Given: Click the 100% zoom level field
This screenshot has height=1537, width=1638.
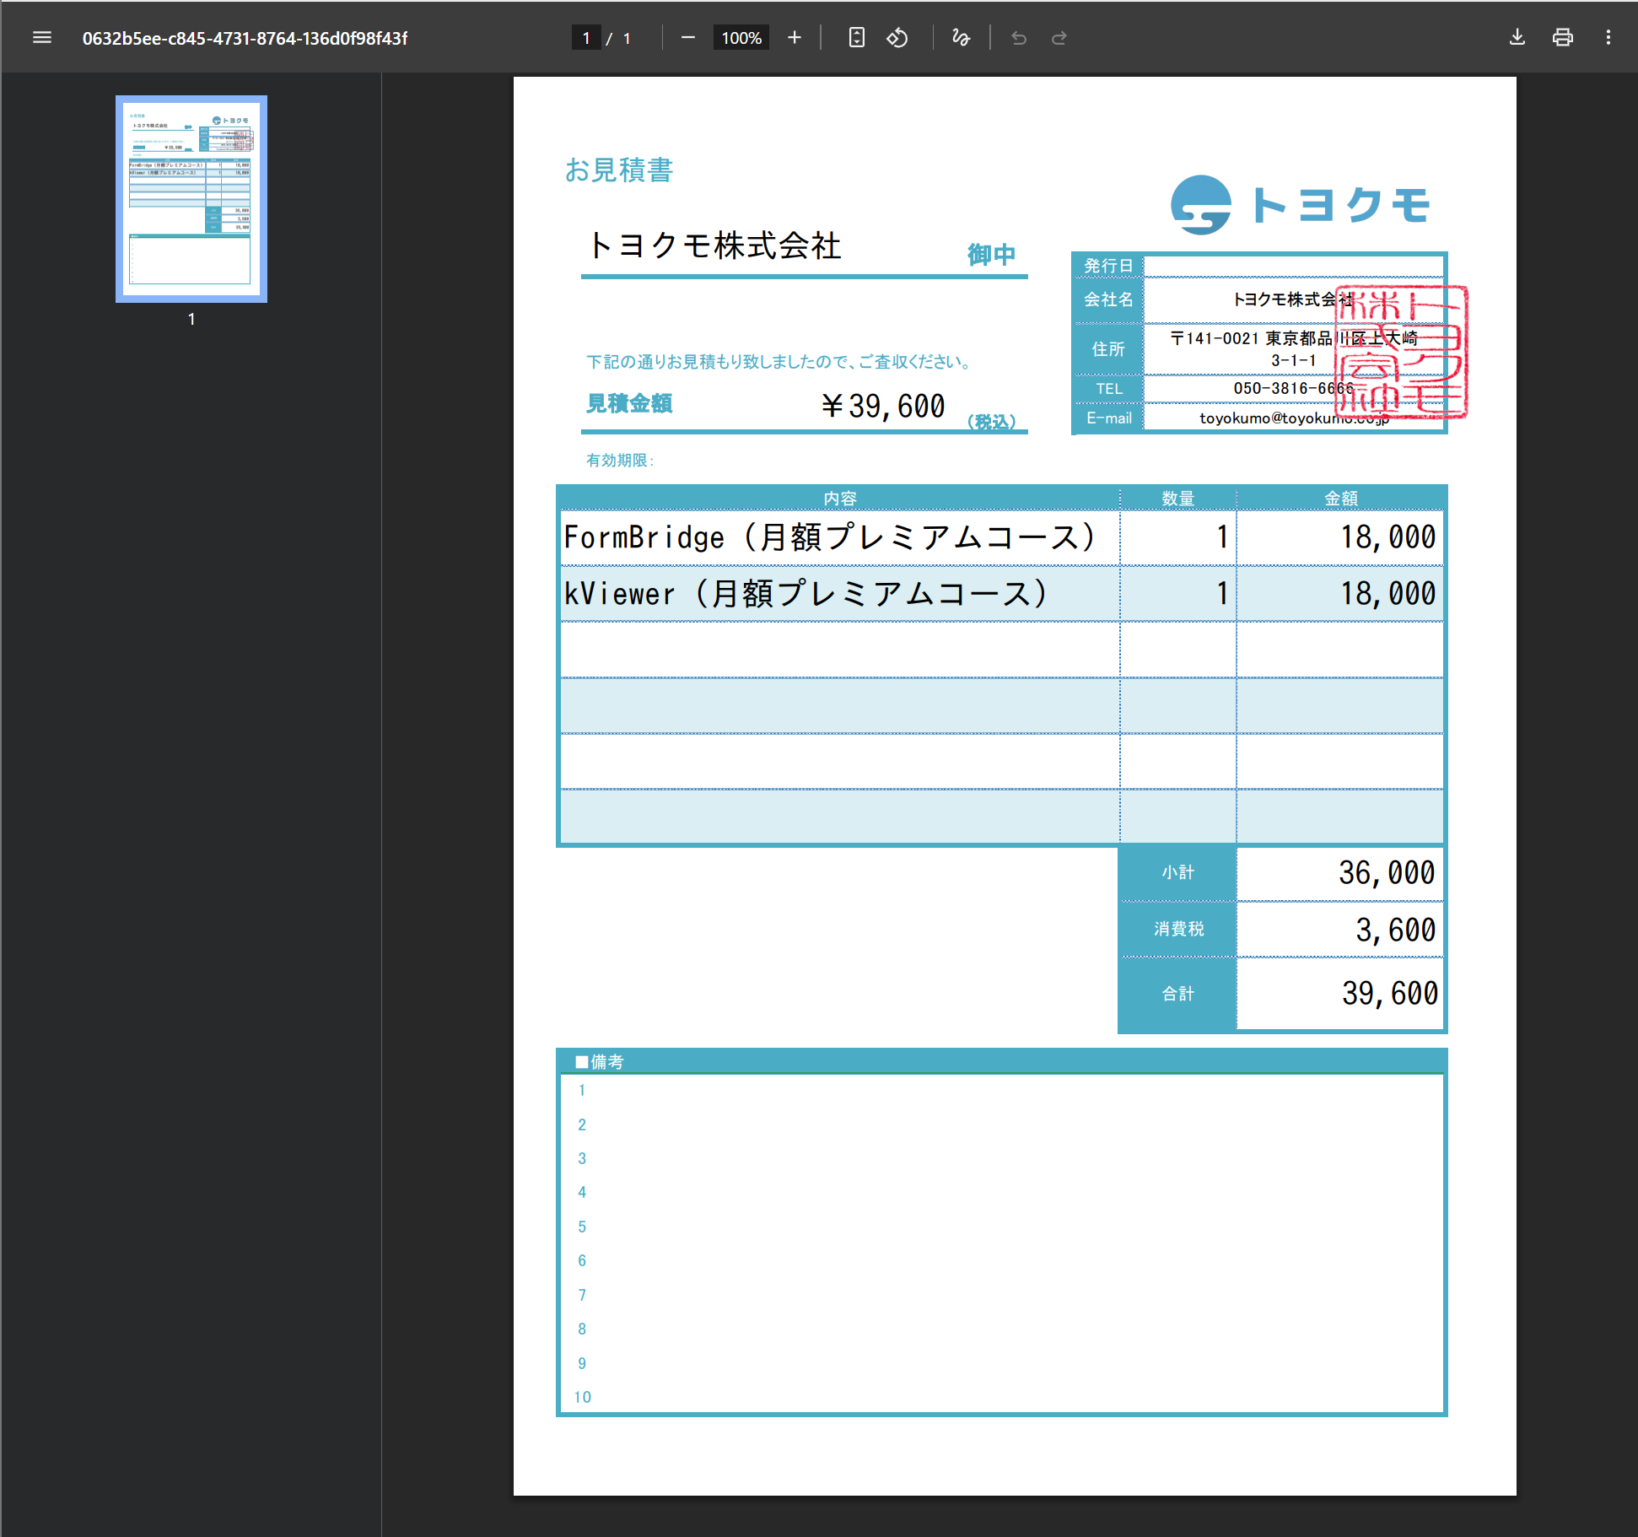Looking at the screenshot, I should click(x=741, y=38).
